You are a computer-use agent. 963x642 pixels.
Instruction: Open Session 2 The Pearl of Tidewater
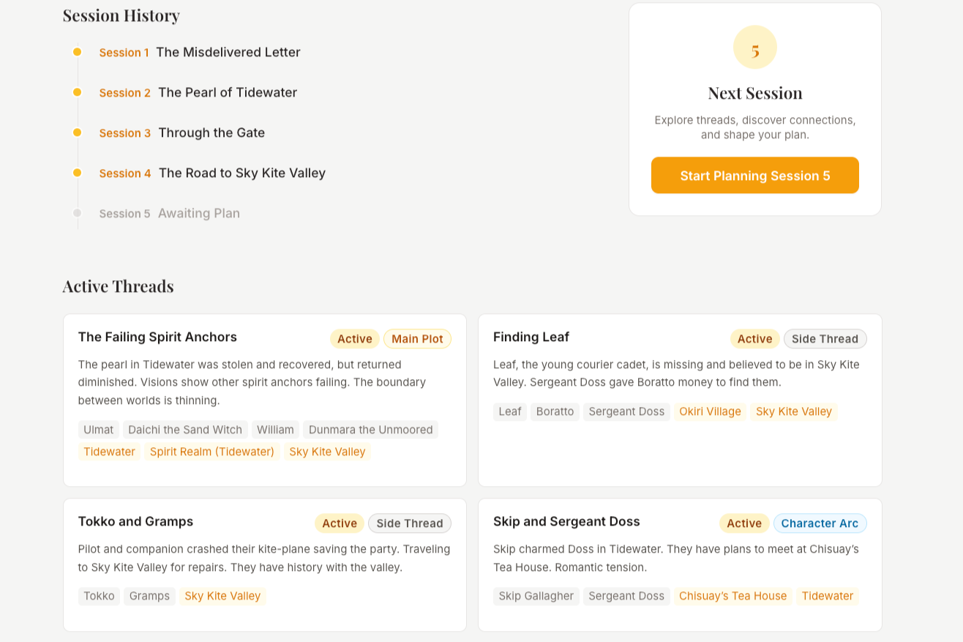point(227,92)
